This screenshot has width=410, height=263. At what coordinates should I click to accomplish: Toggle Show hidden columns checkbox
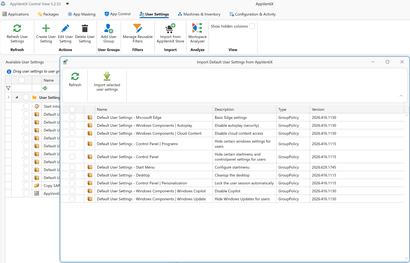click(x=252, y=26)
